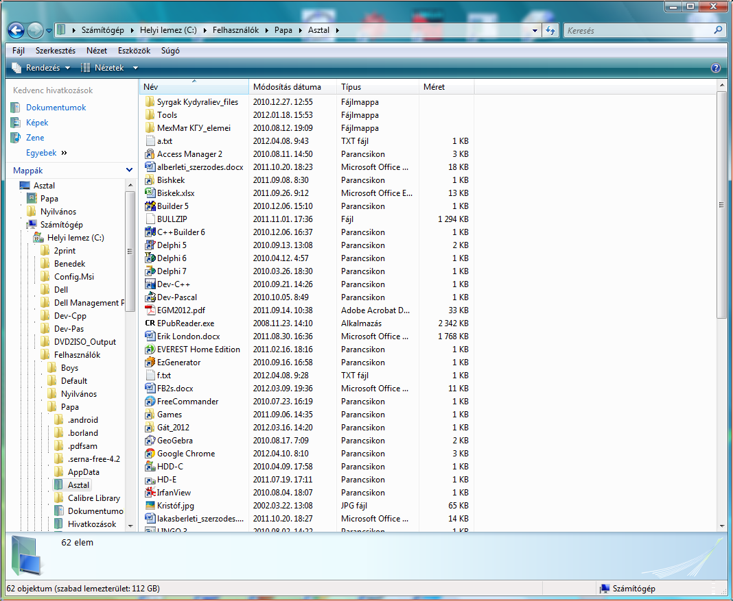Click the Felhasználók breadcrumb segment

(x=235, y=30)
